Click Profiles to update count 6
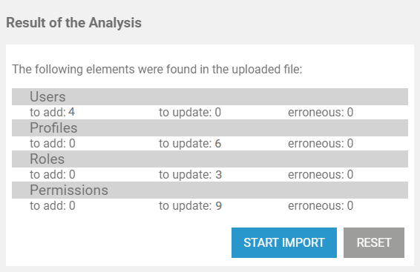Image resolution: width=420 pixels, height=272 pixels. [x=218, y=143]
